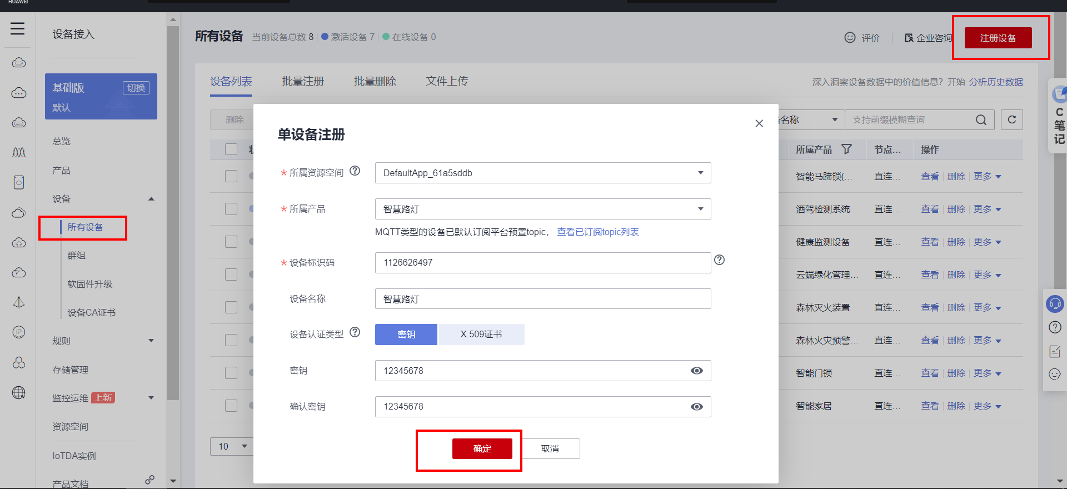
Task: Select X.509证书 authentication type
Action: tap(481, 335)
